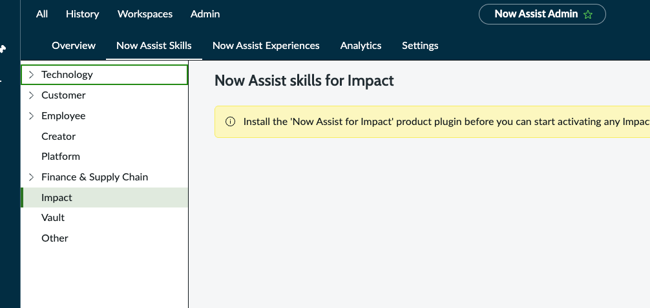Select Finance & Supply Chain in the sidebar

click(105, 177)
